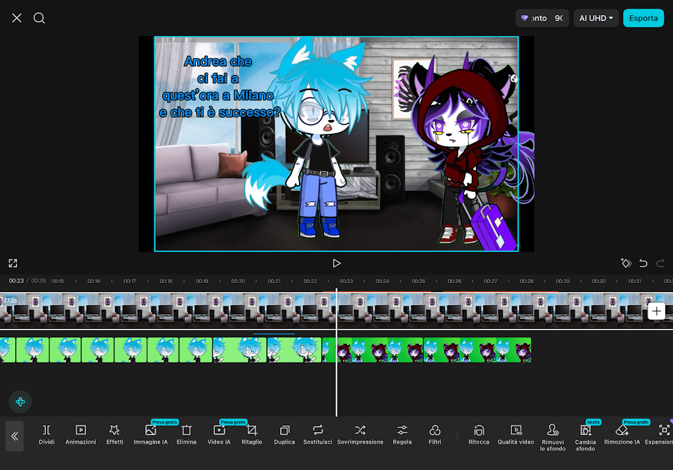Close the editor with the X icon
Image resolution: width=673 pixels, height=470 pixels.
pos(16,18)
